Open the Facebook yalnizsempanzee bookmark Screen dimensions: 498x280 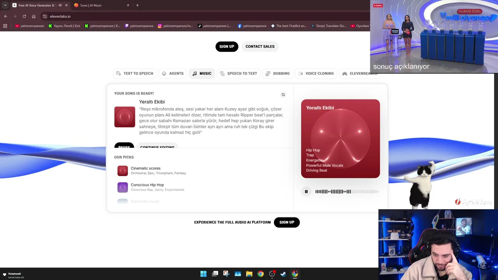pos(252,26)
